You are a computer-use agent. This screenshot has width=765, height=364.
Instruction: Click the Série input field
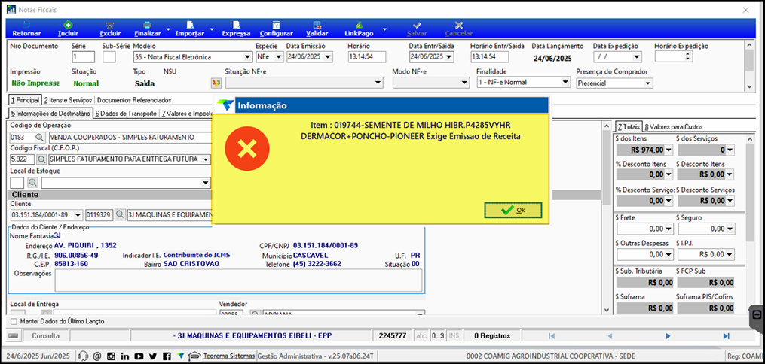[x=83, y=57]
